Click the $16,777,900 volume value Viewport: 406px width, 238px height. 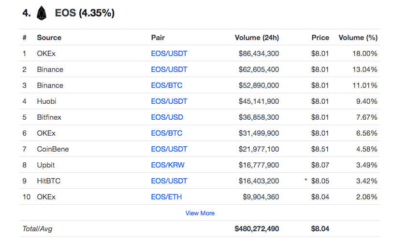click(259, 165)
